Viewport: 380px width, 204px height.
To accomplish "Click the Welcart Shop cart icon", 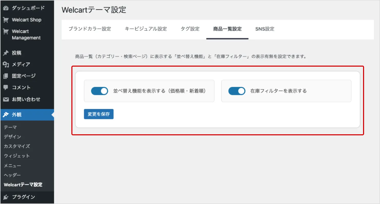I will point(6,20).
